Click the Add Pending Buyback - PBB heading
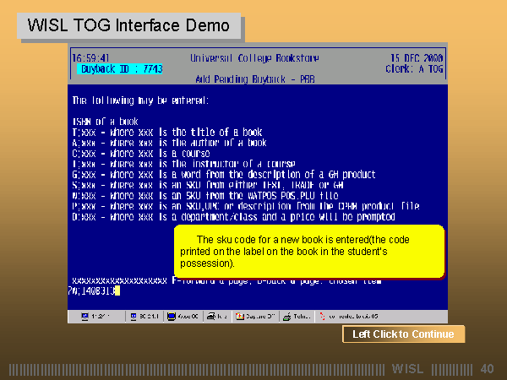 point(250,79)
